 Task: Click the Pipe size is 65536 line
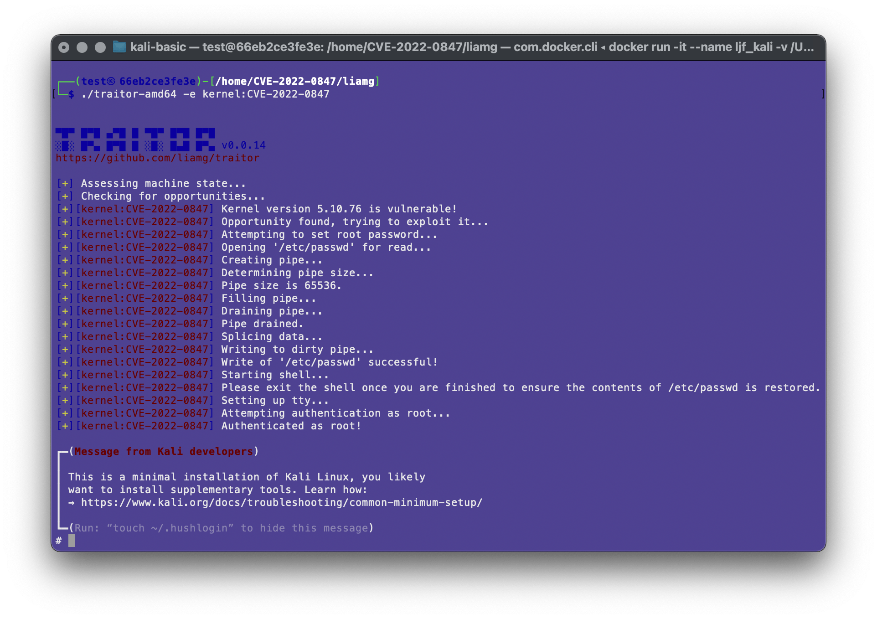281,285
